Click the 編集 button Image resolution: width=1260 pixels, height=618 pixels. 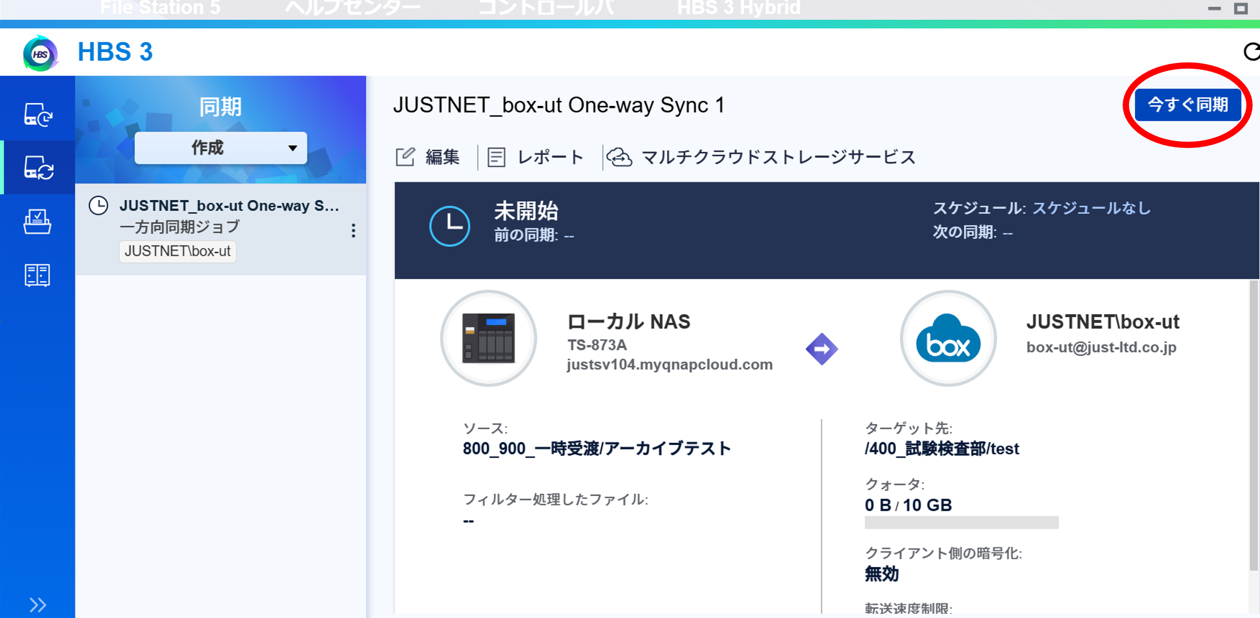click(428, 157)
